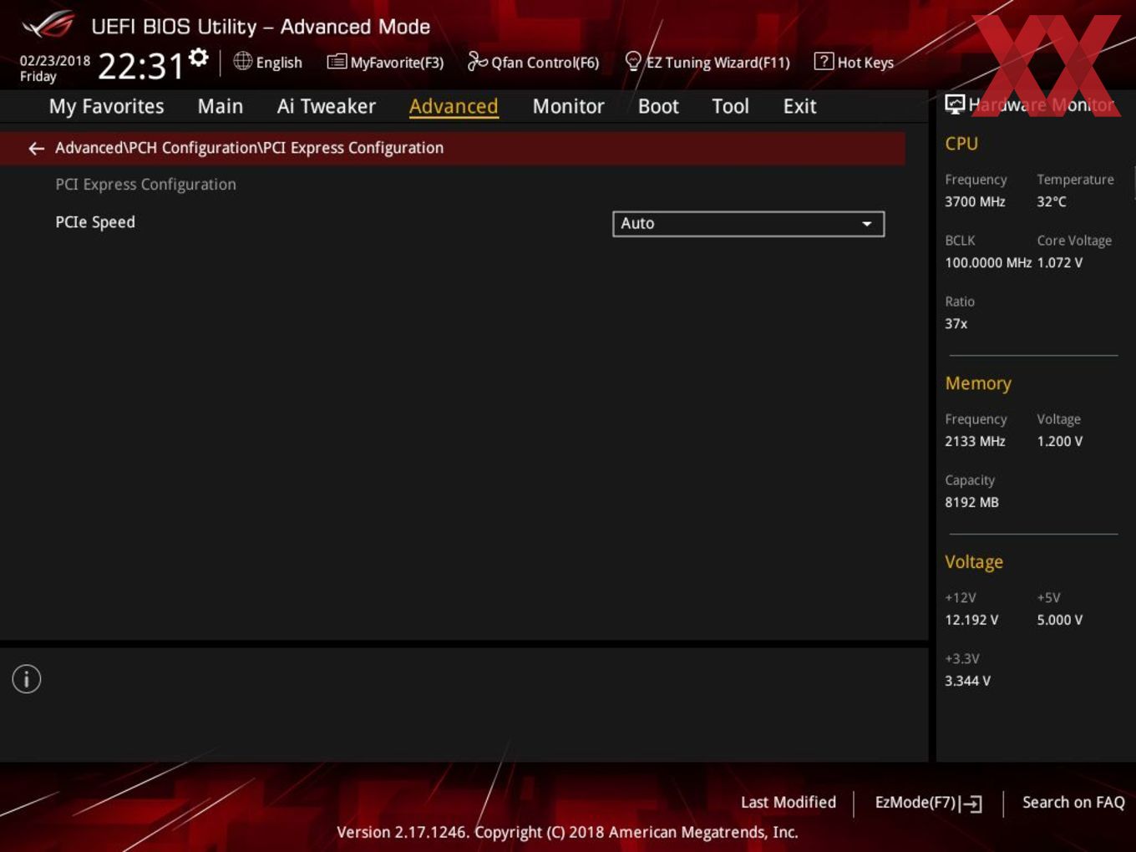Screen dimensions: 1136x852
Task: Click the globe language icon
Action: tap(242, 61)
